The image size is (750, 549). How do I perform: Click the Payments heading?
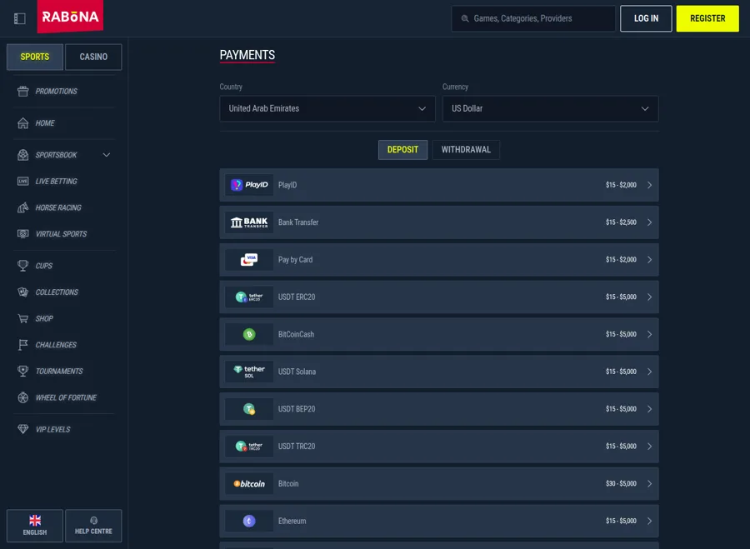[x=247, y=55]
